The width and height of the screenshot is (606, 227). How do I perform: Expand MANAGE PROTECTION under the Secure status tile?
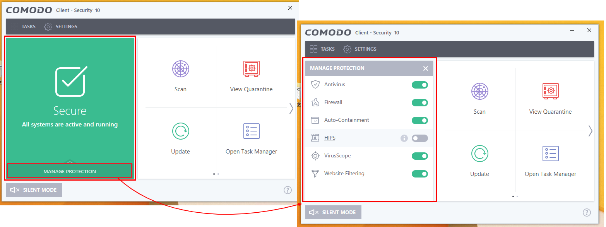70,171
